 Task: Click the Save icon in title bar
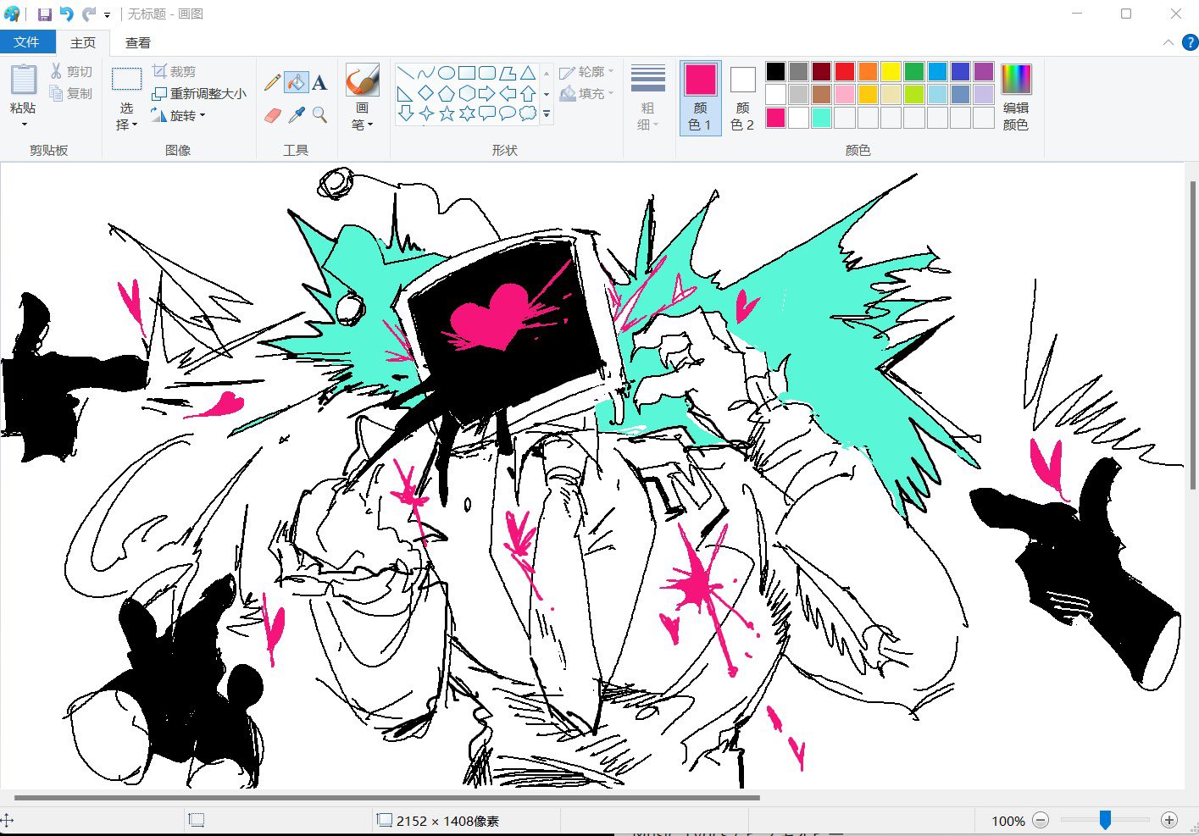[x=45, y=14]
